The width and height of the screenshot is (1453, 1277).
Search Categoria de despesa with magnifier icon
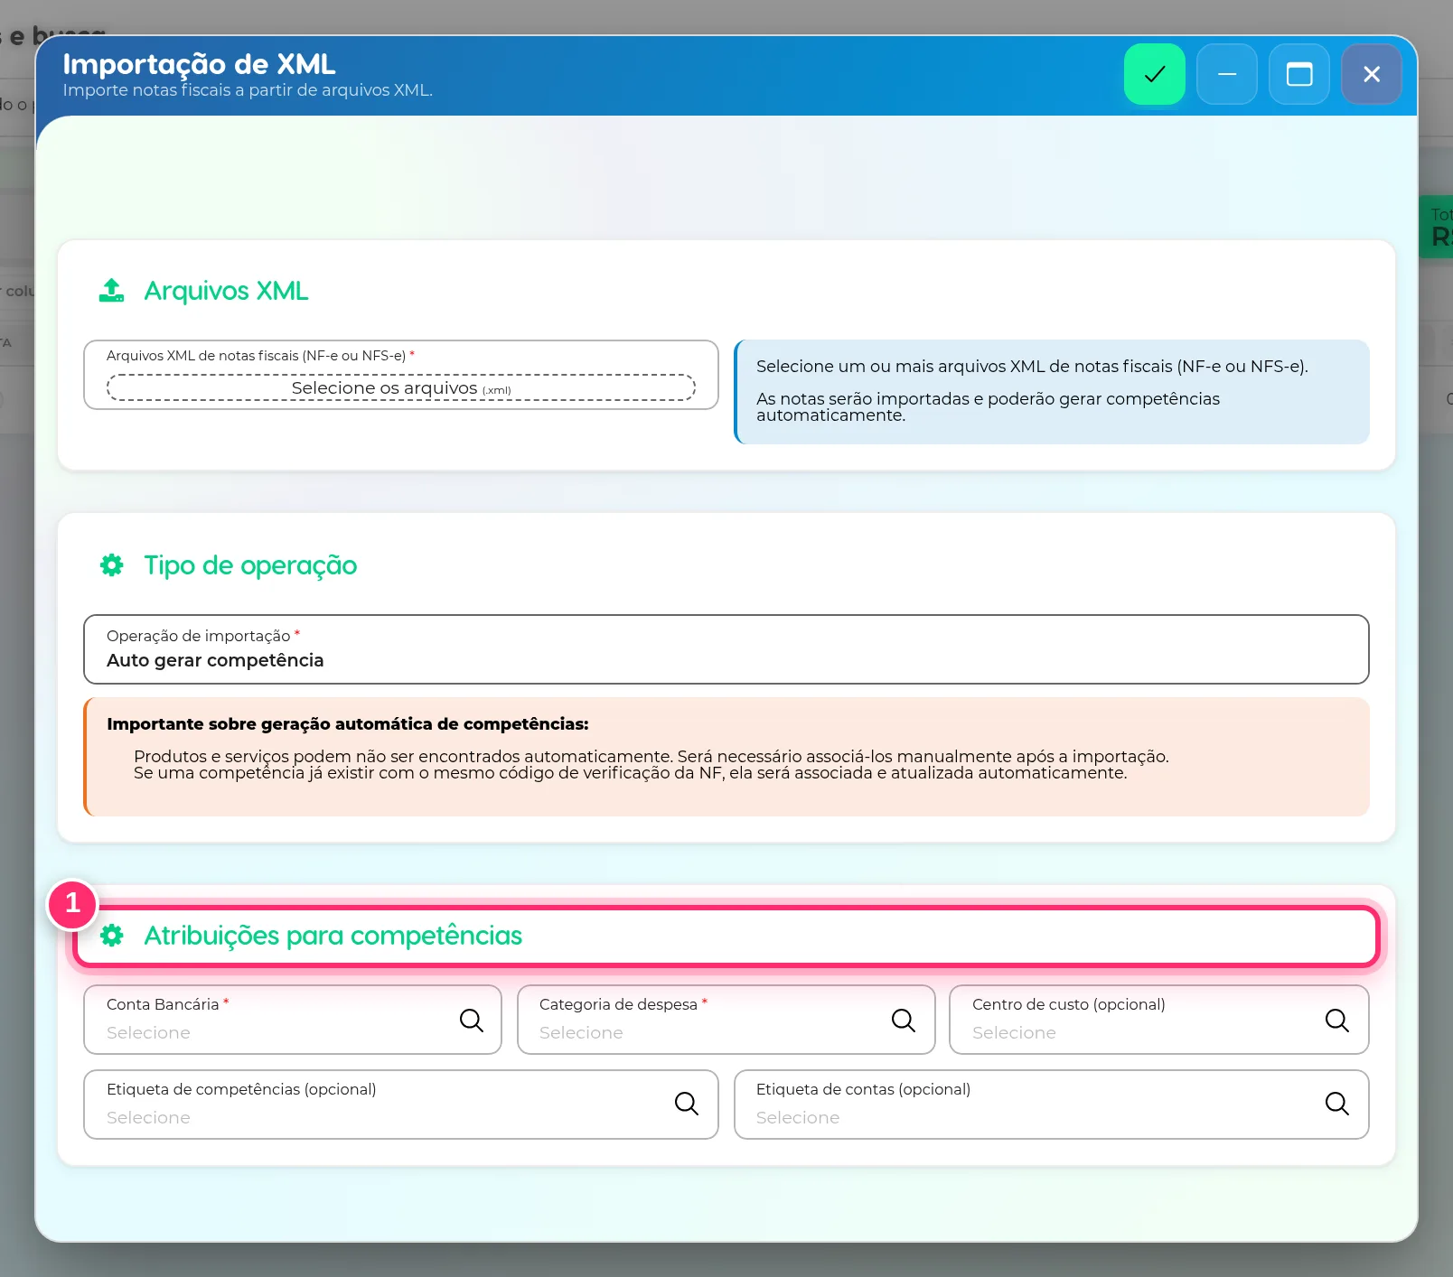click(903, 1021)
